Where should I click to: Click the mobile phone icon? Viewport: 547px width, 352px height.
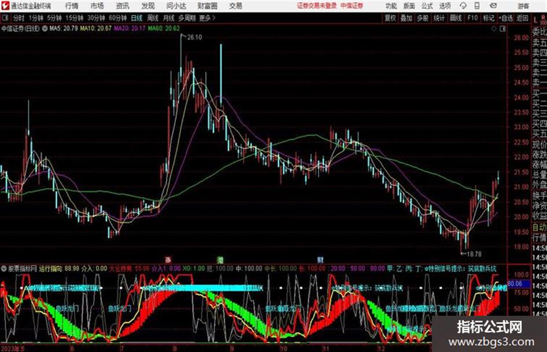click(x=477, y=6)
